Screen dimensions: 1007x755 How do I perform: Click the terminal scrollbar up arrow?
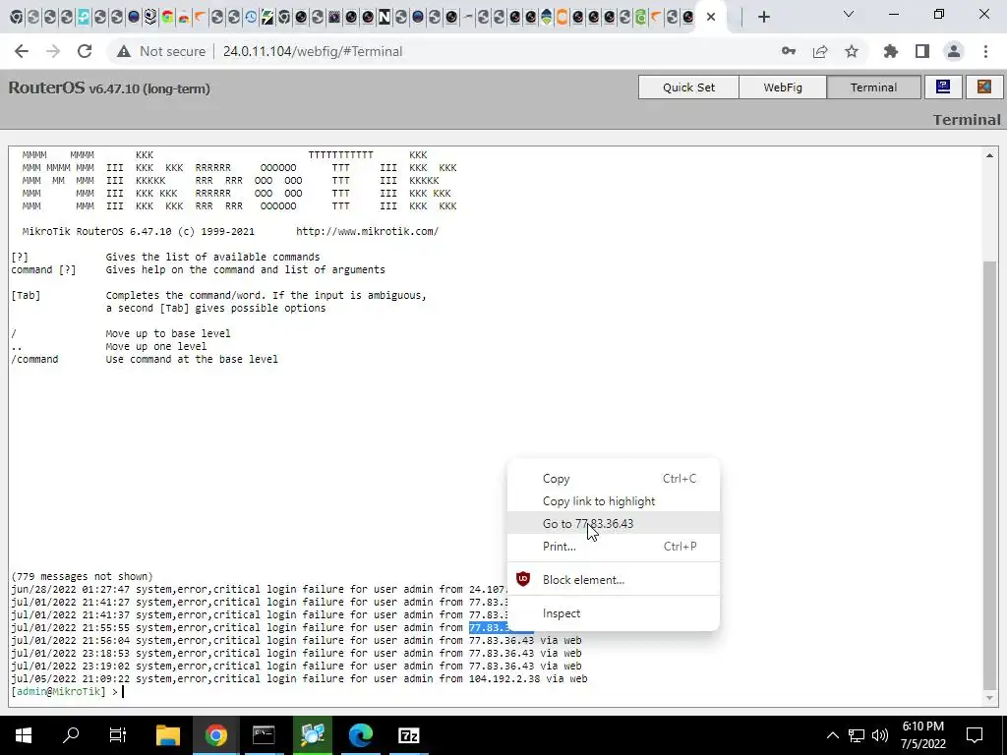click(989, 155)
